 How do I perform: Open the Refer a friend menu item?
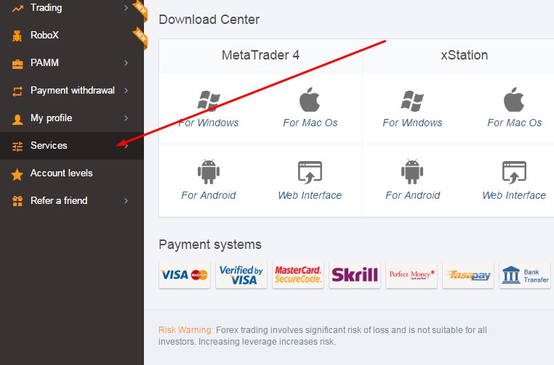72,201
